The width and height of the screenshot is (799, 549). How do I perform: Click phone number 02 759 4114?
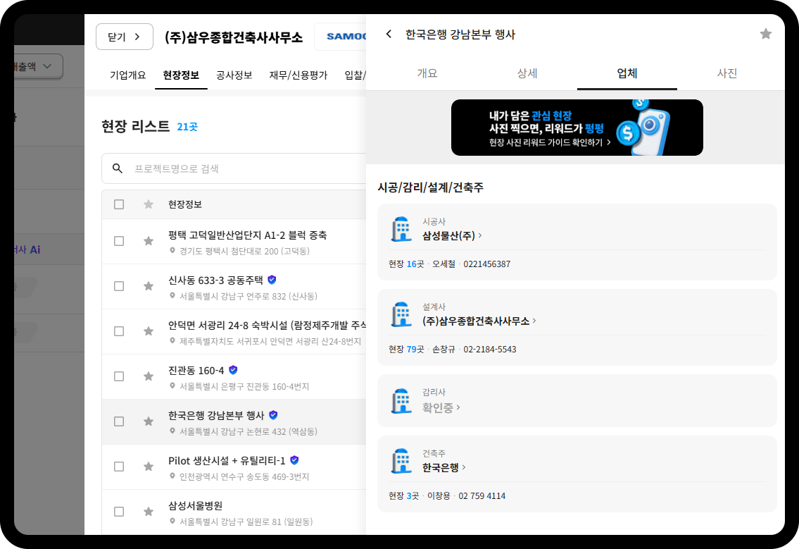tap(482, 496)
